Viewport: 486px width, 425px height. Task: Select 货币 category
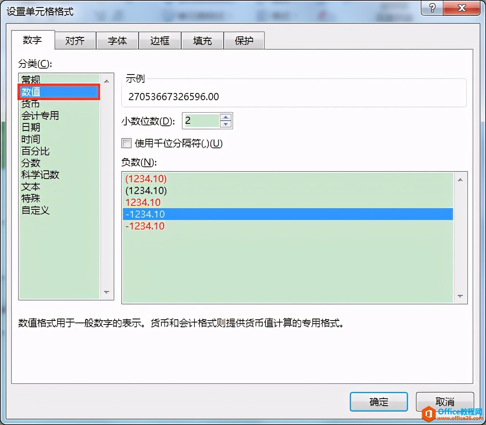[59, 104]
